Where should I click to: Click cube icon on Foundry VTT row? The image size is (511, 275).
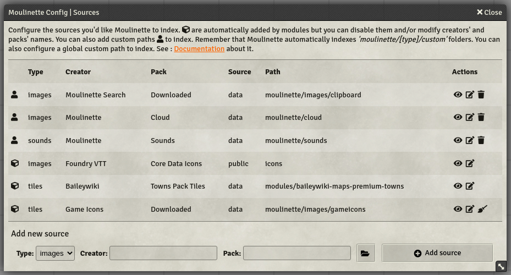click(x=15, y=163)
